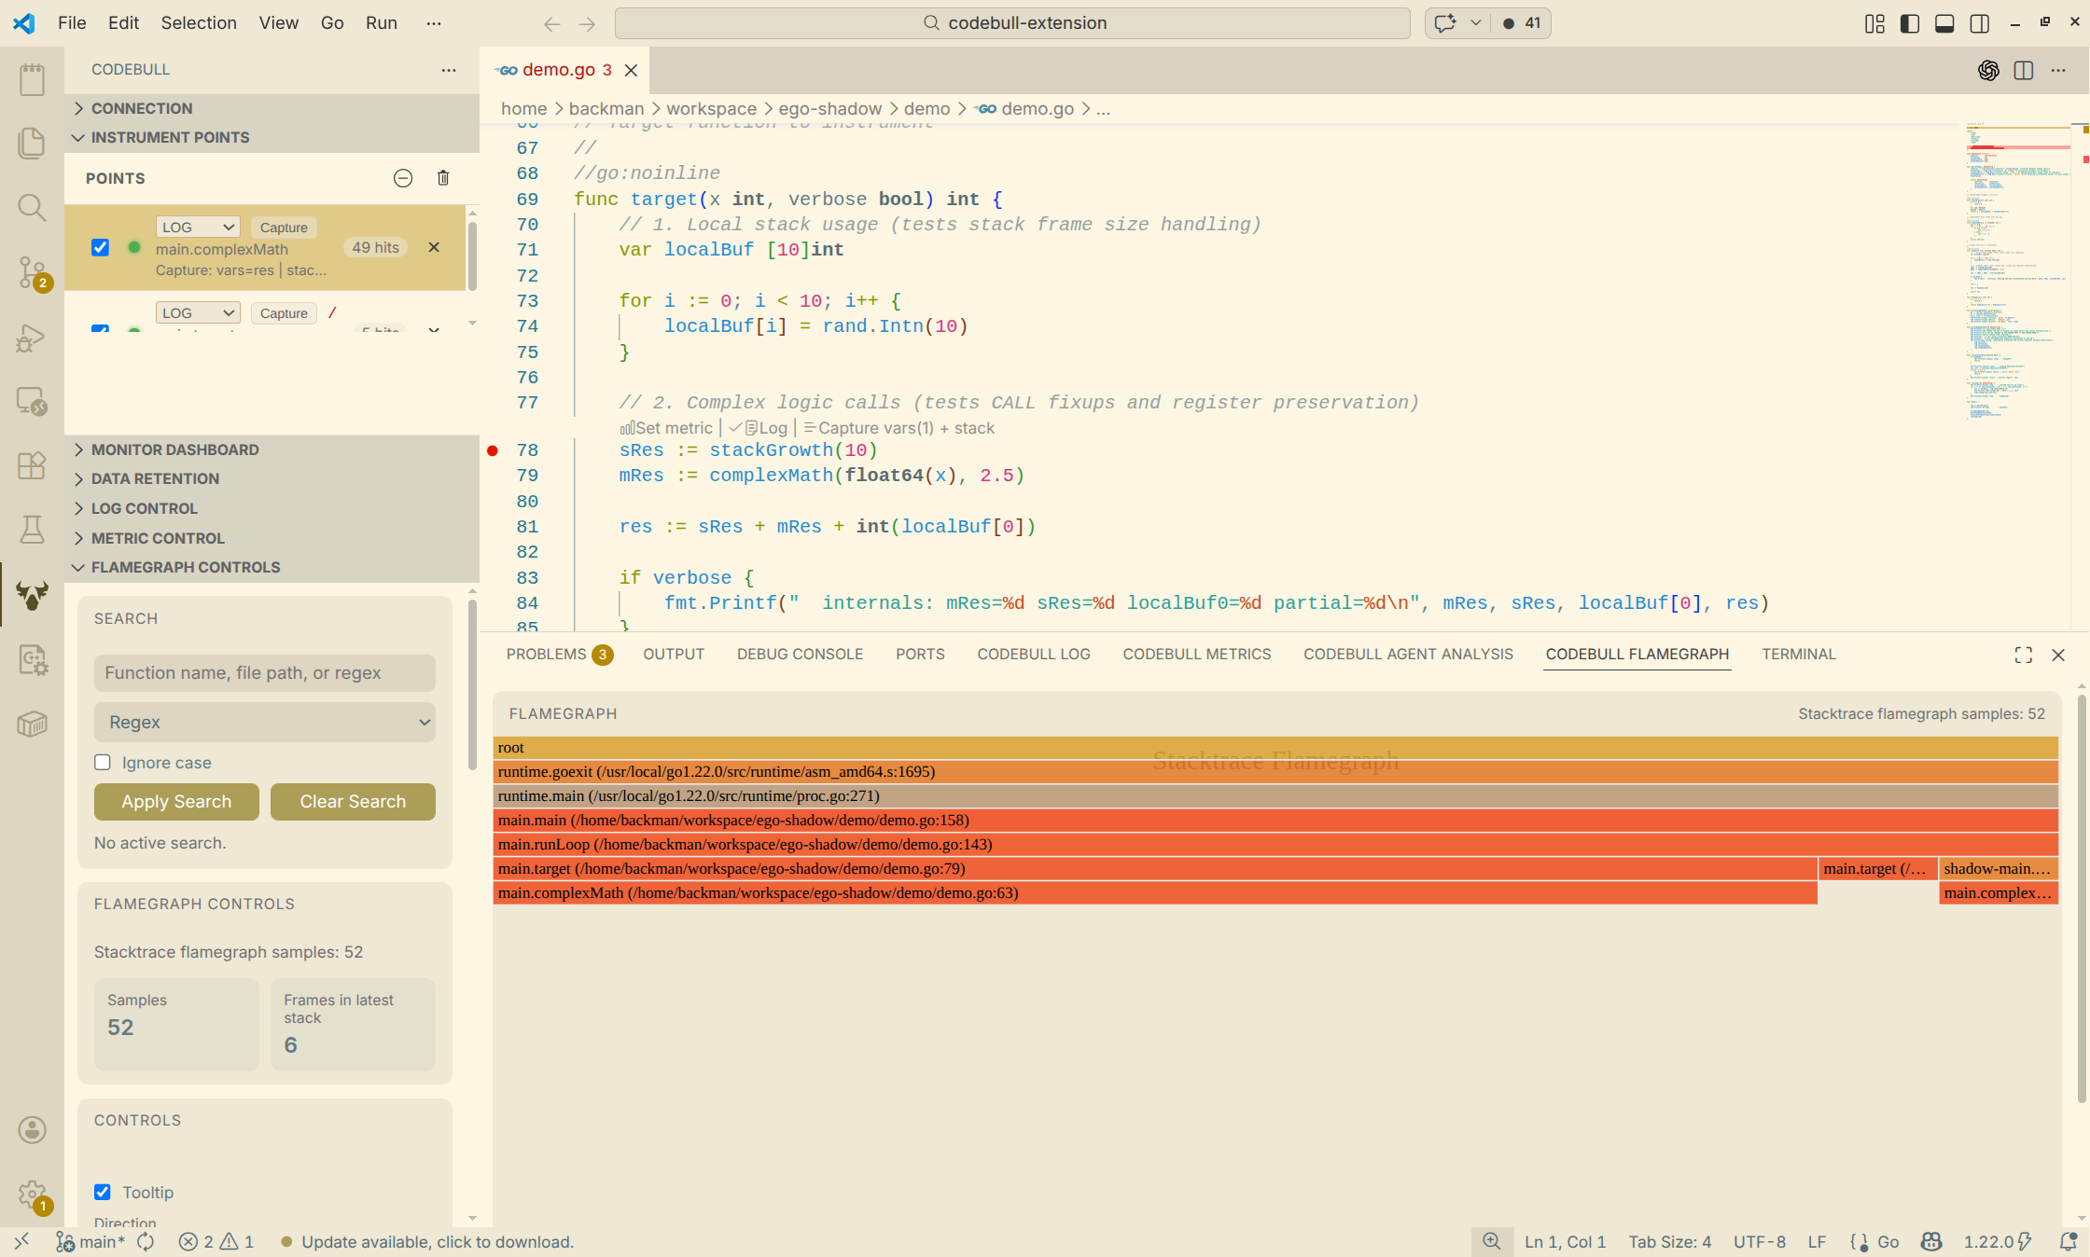Open the Extensions view
Image resolution: width=2090 pixels, height=1257 pixels.
[31, 464]
